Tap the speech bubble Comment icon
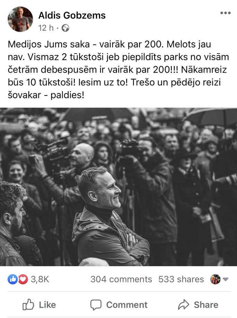The width and height of the screenshot is (237, 318). [96, 305]
